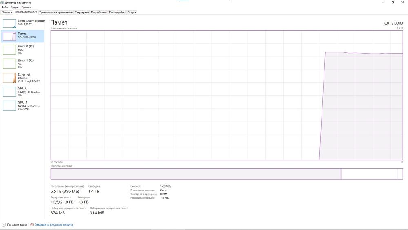The height and width of the screenshot is (230, 408).
Task: Open the Преглед menu
Action: click(x=26, y=7)
